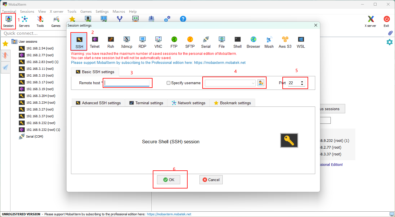Click the Exit power icon
The width and height of the screenshot is (395, 217).
(386, 21)
